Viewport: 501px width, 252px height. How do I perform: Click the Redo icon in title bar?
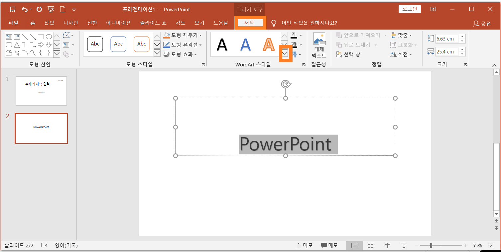[x=39, y=9]
